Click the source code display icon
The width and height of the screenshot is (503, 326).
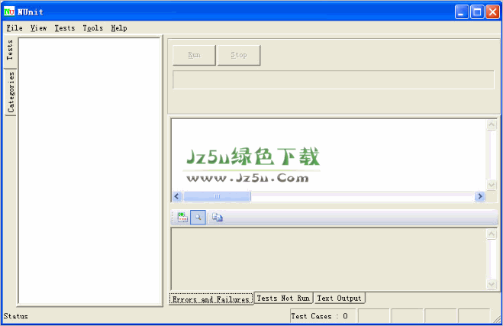pyautogui.click(x=182, y=218)
